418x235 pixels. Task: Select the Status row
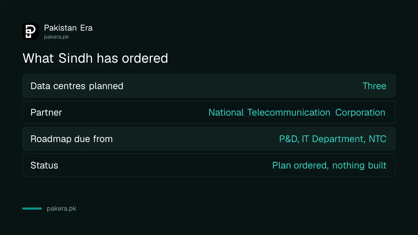coord(209,165)
